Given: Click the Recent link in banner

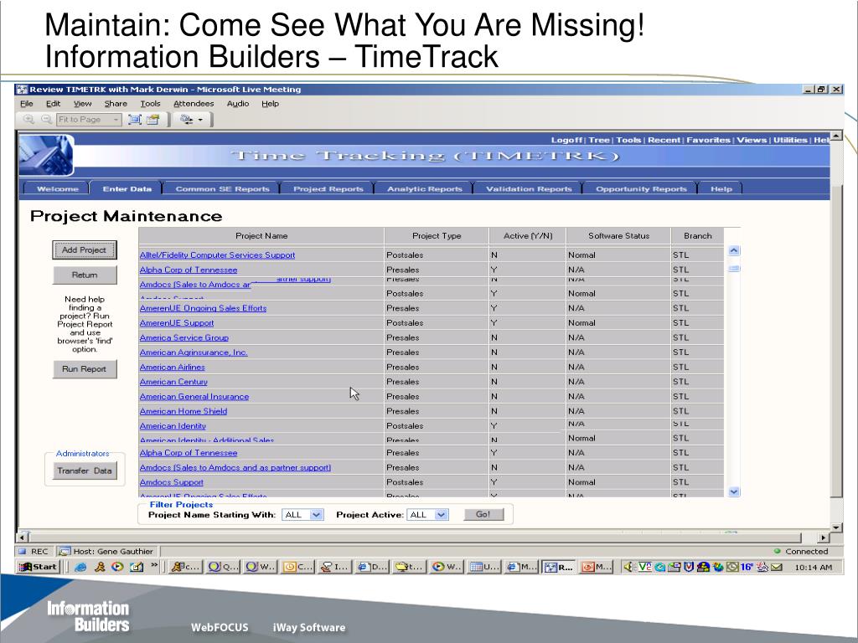Looking at the screenshot, I should click(664, 140).
